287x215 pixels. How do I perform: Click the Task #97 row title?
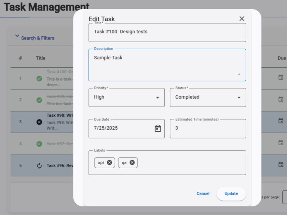click(x=60, y=144)
